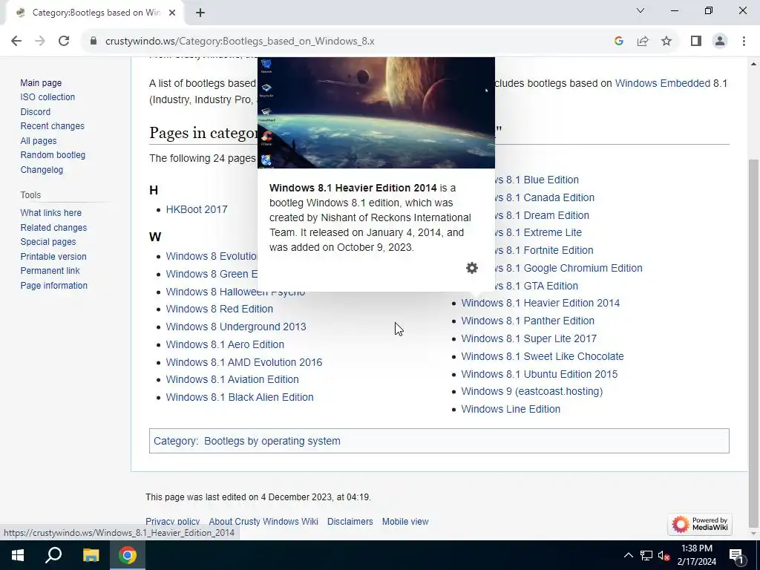Open Windows Embedded link
Viewport: 760px width, 570px height.
point(662,83)
